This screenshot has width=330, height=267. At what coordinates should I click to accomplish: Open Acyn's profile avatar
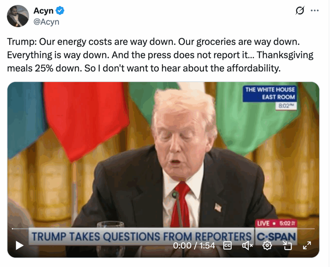18,16
